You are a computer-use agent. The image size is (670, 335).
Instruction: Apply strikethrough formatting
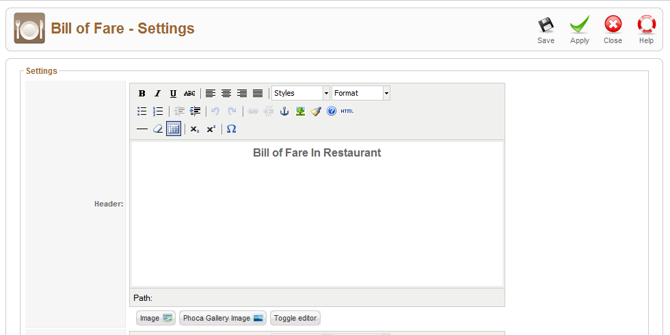pyautogui.click(x=189, y=93)
